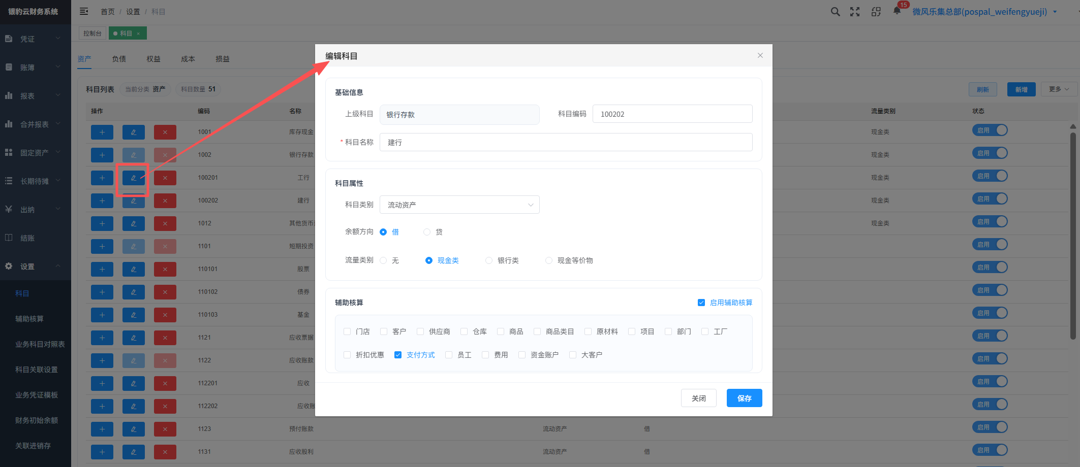The width and height of the screenshot is (1080, 467).
Task: Select 银行类 cash flow radio
Action: point(489,260)
